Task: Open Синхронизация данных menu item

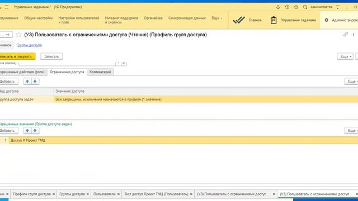Action: click(x=187, y=18)
